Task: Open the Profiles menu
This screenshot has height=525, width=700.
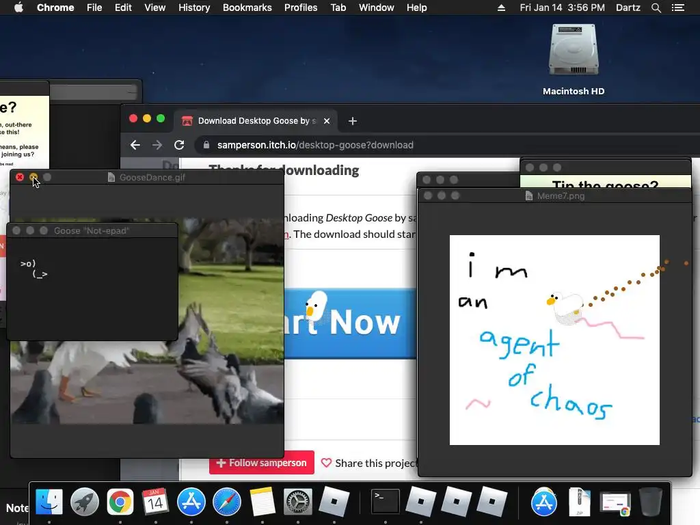Action: [301, 8]
